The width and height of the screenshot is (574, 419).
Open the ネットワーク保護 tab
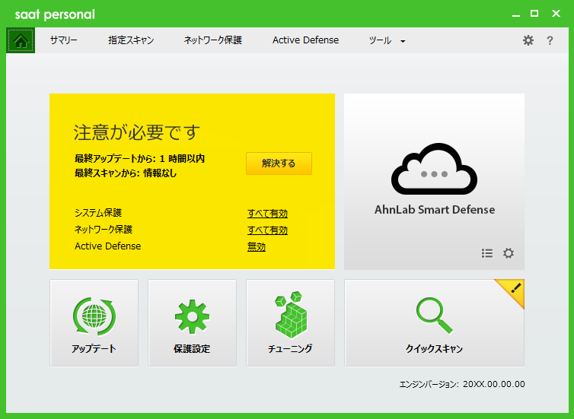point(212,40)
